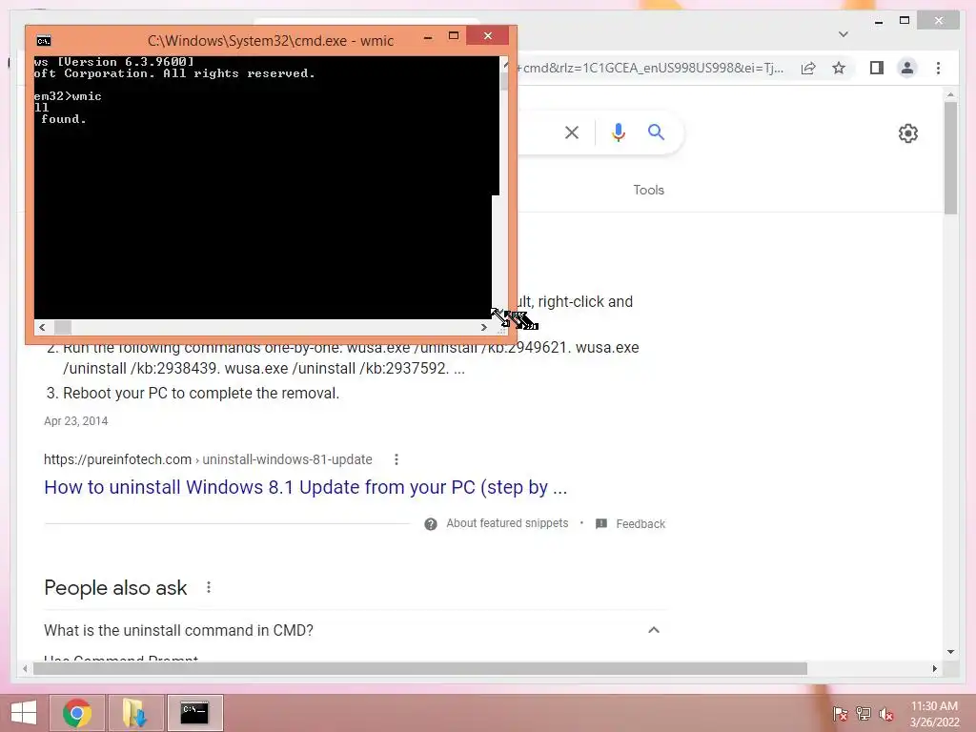Open Chrome three-dot menu
The width and height of the screenshot is (976, 732).
tap(938, 68)
